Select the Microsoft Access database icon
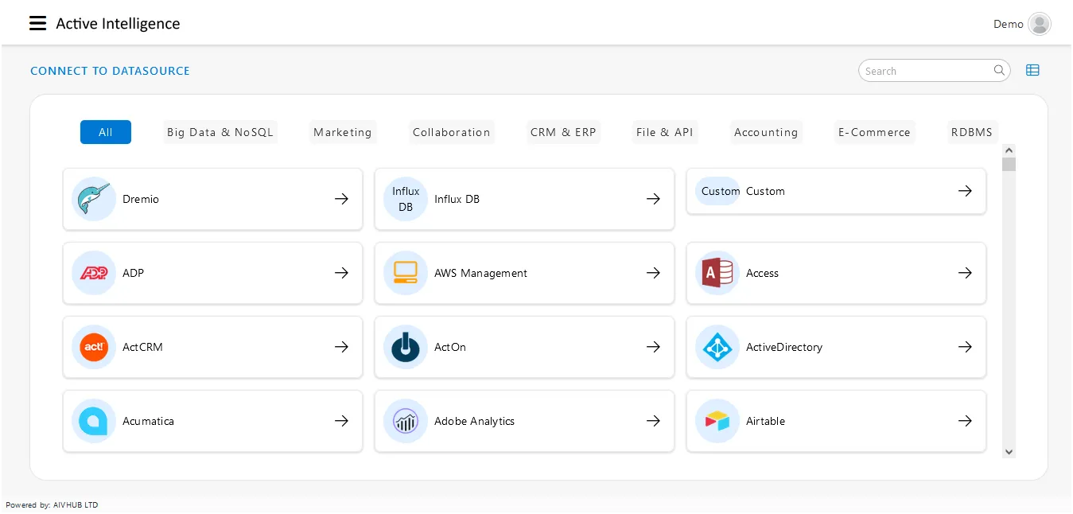 coord(717,273)
